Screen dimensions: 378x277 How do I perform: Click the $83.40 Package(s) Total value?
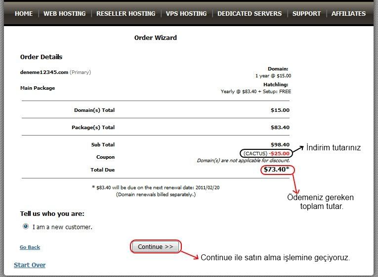click(x=280, y=127)
